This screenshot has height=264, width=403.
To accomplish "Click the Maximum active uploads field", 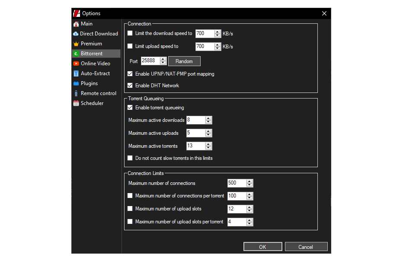I will tap(196, 133).
